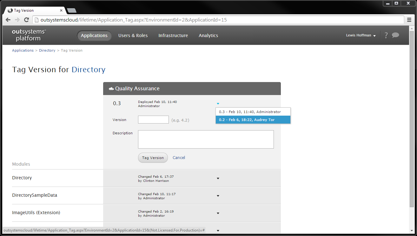Click the OutSystems Platform logo
This screenshot has height=236, width=417.
tap(29, 35)
